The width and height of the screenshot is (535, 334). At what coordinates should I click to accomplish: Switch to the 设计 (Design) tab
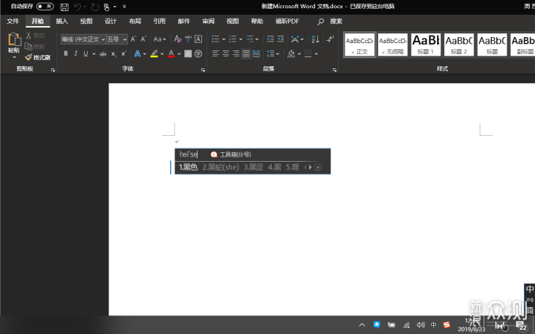(x=111, y=21)
